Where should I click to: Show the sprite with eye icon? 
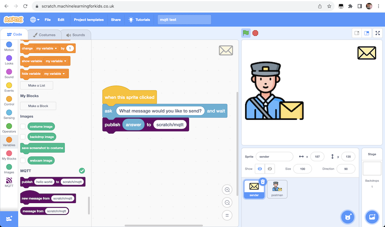click(x=260, y=169)
